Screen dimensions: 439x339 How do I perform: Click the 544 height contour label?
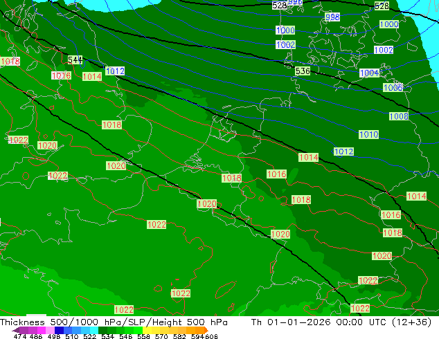75,59
